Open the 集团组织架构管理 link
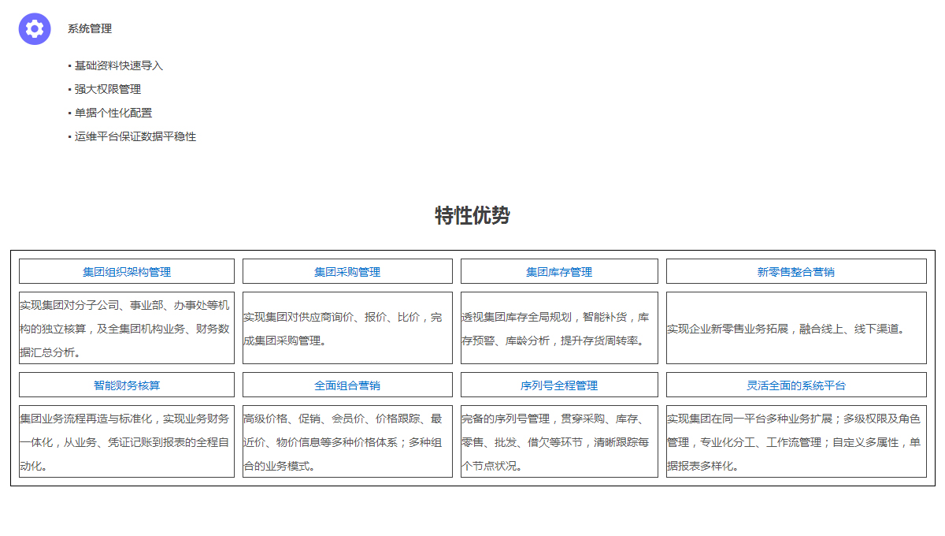 (x=127, y=272)
